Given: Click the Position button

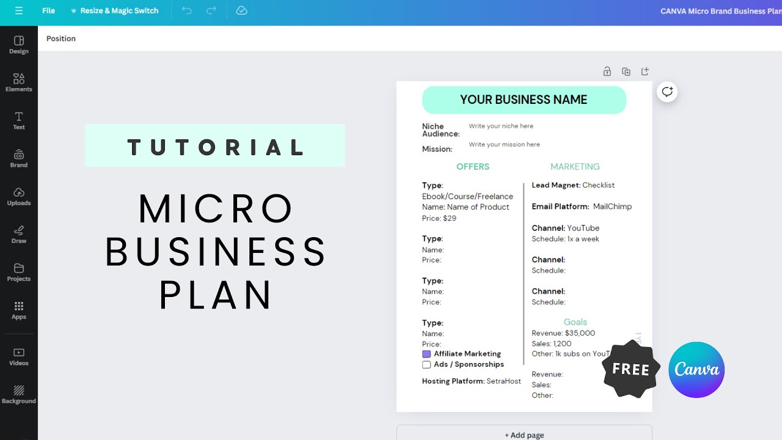Looking at the screenshot, I should coord(61,38).
